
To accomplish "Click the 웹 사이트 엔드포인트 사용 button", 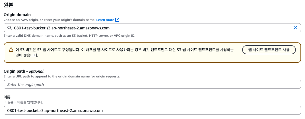I will (x=269, y=50).
